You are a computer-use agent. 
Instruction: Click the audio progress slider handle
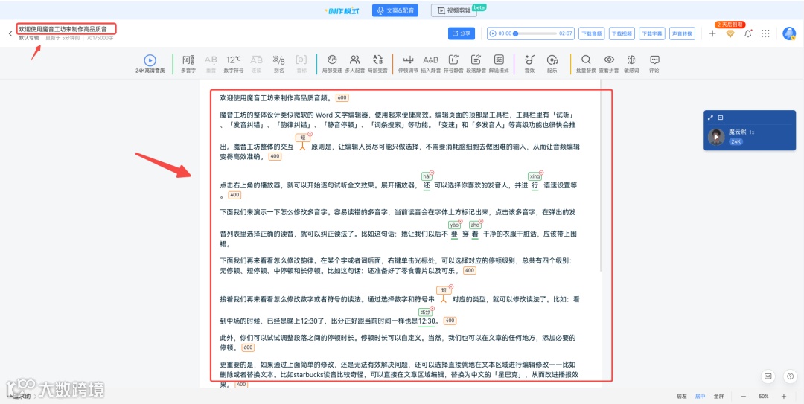pyautogui.click(x=515, y=33)
